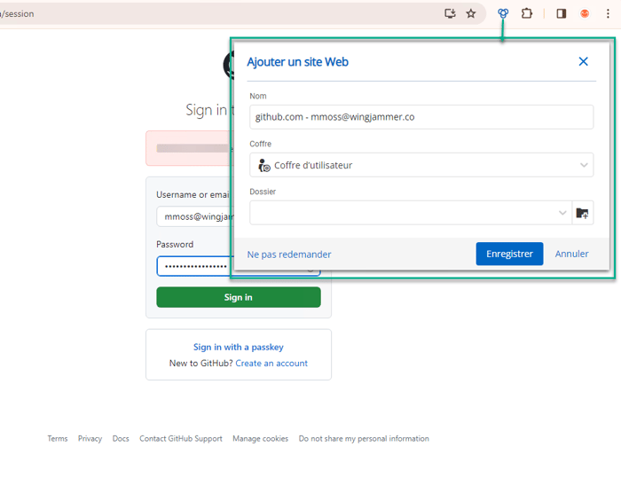The image size is (621, 478).
Task: Open the Coffre d'utilisateur dropdown
Action: (x=421, y=165)
